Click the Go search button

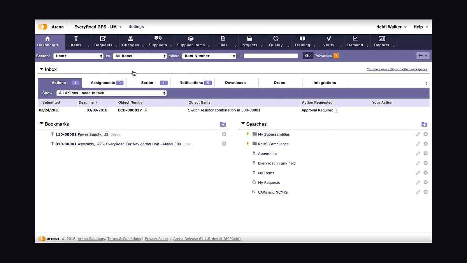click(x=308, y=56)
